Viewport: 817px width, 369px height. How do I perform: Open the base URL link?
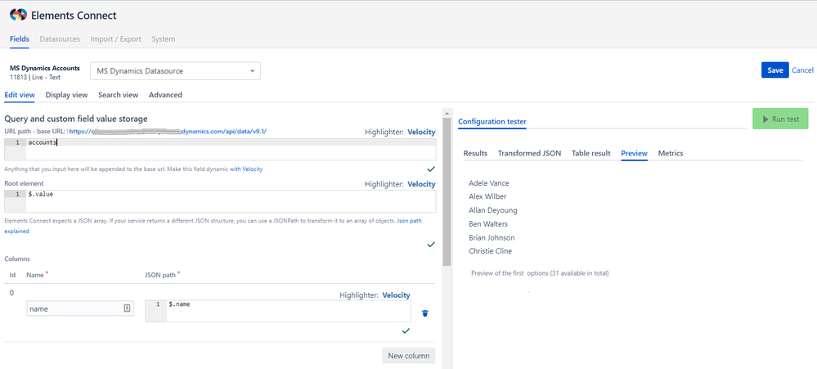pyautogui.click(x=168, y=132)
